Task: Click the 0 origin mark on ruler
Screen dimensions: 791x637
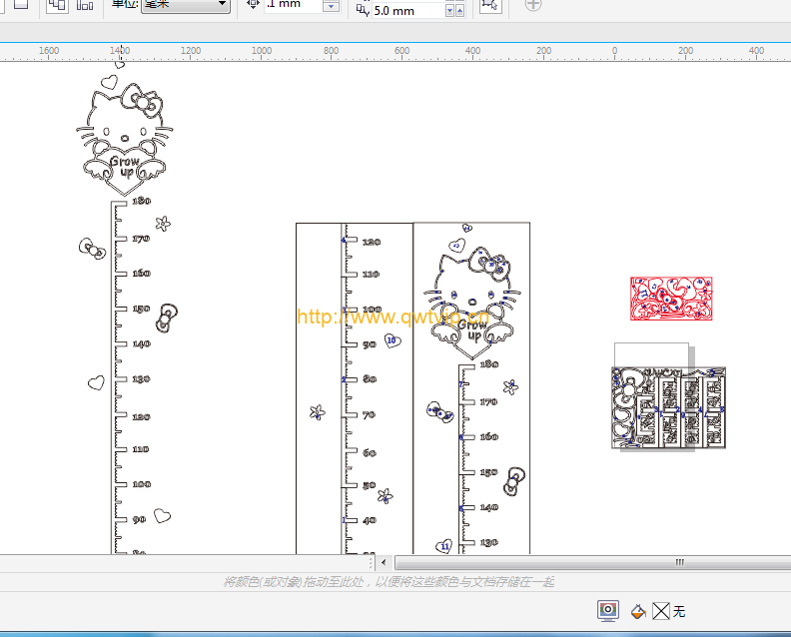Action: (614, 51)
